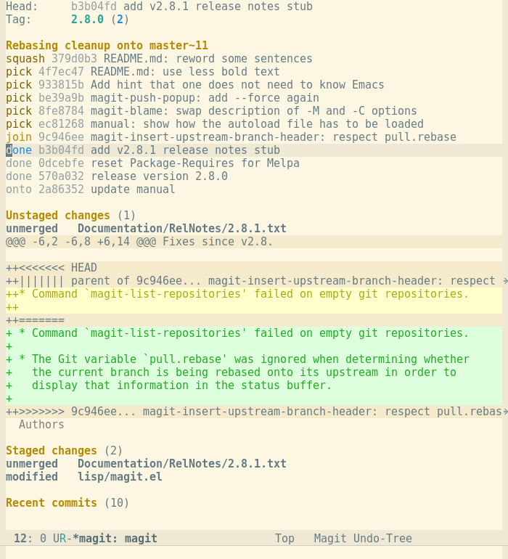Viewport: 508px width, 559px height.
Task: Select the join 9c946ee commit line
Action: point(231,137)
